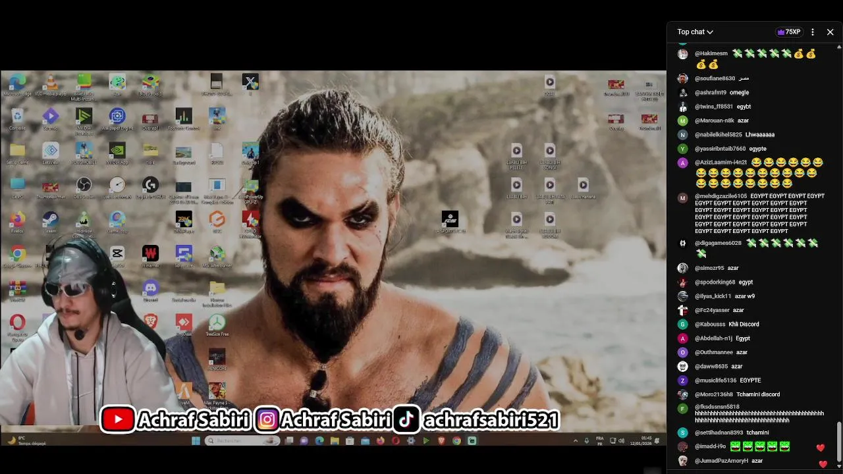Launch Steam from the desktop
The height and width of the screenshot is (474, 843).
pos(51,222)
